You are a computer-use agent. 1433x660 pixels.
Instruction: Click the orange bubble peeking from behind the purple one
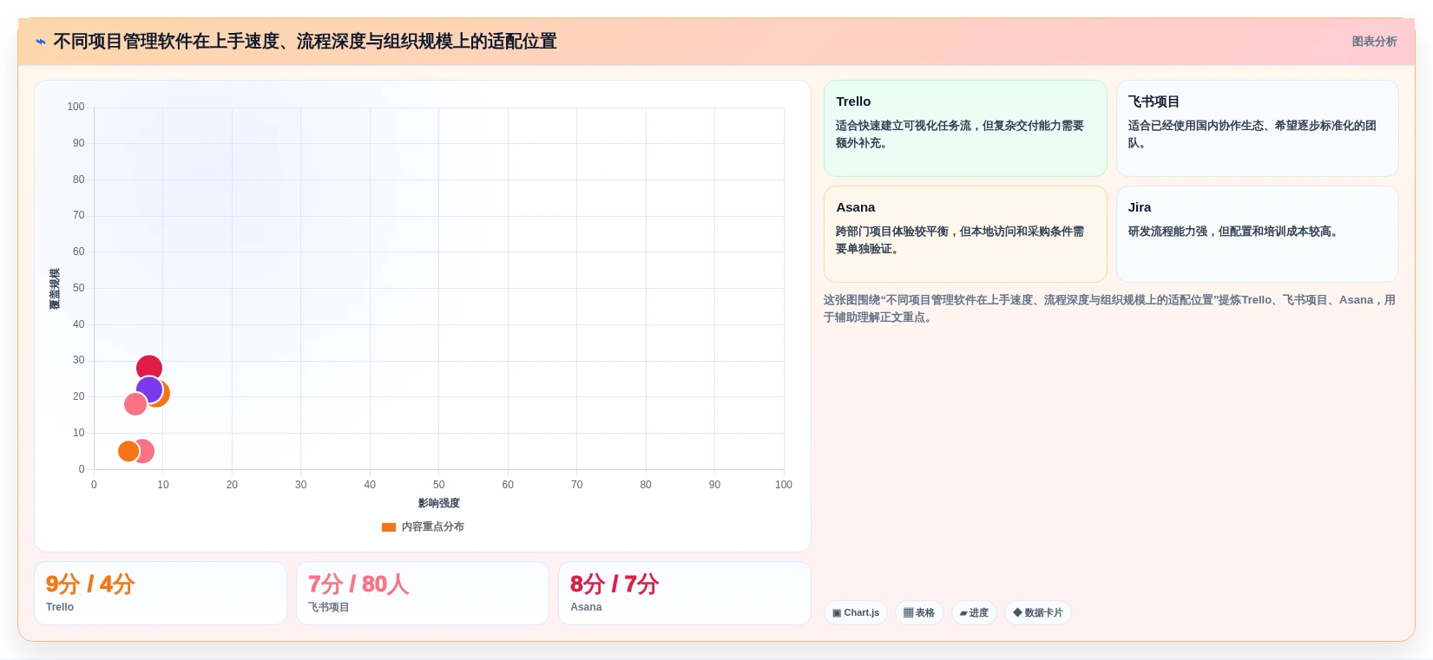[x=164, y=395]
